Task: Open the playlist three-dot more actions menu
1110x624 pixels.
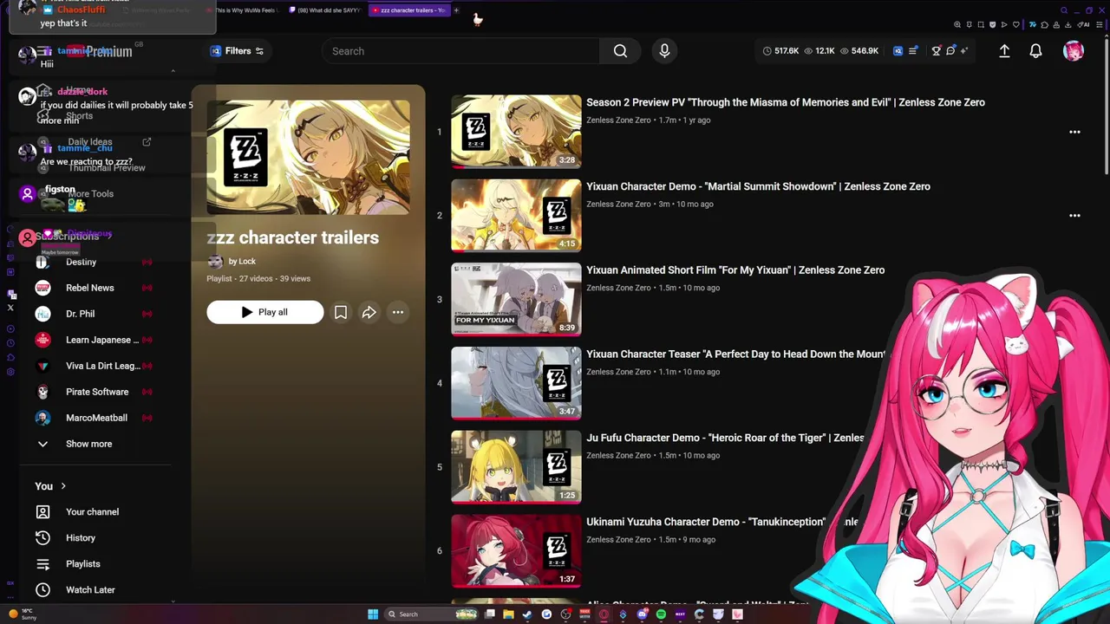Action: click(398, 312)
